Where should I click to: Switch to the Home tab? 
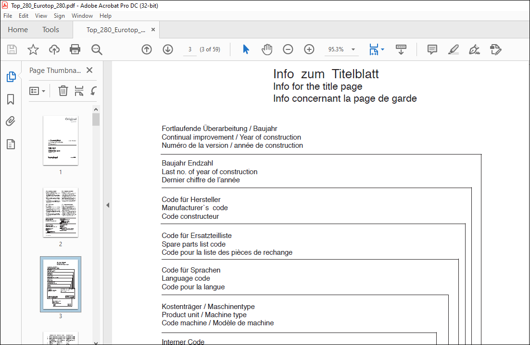18,30
